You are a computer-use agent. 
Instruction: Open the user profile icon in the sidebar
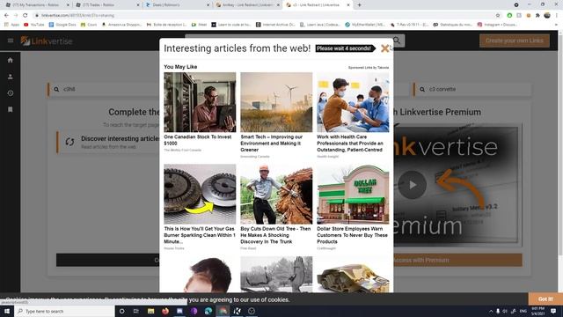pos(10,77)
